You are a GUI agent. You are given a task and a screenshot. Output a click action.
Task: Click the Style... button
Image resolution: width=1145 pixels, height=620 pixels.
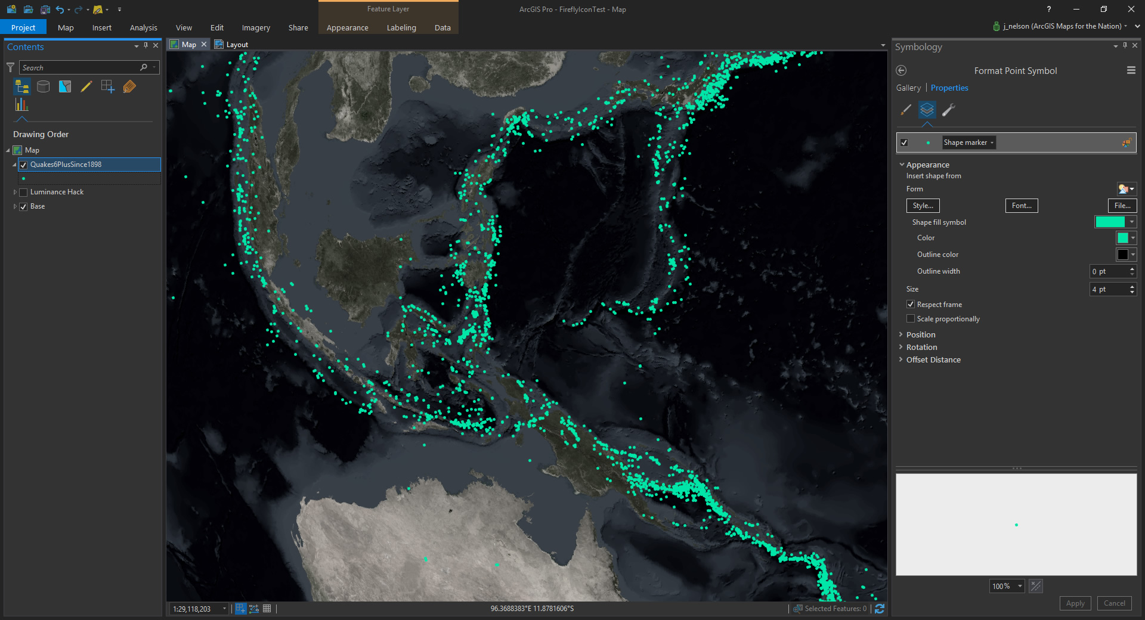923,206
